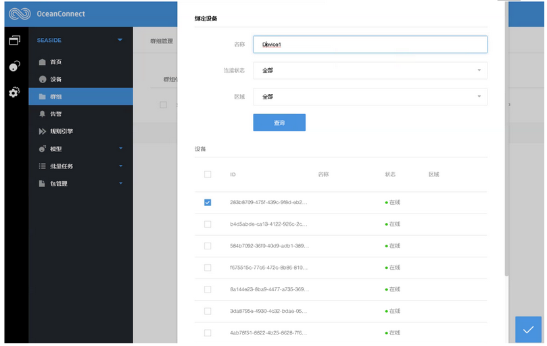Click device ID 283b8709-475f-439c-9f8d-eb2...
This screenshot has width=547, height=346.
(268, 202)
